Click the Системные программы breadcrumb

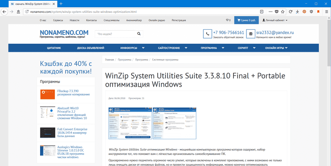165,59
